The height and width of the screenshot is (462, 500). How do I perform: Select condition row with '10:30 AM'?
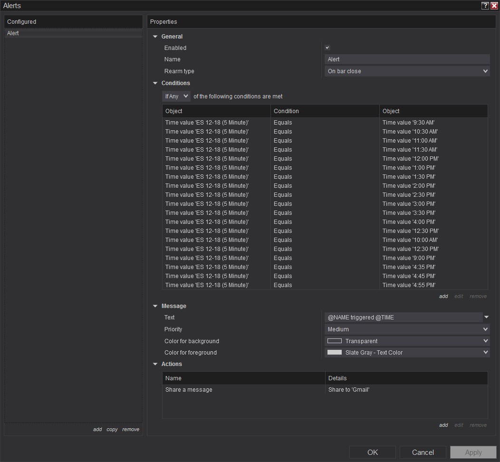pyautogui.click(x=325, y=132)
